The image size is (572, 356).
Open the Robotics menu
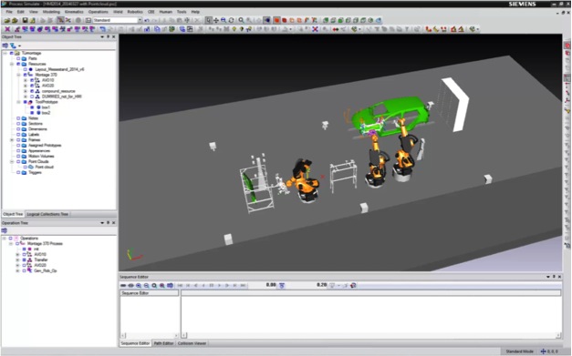coord(135,12)
